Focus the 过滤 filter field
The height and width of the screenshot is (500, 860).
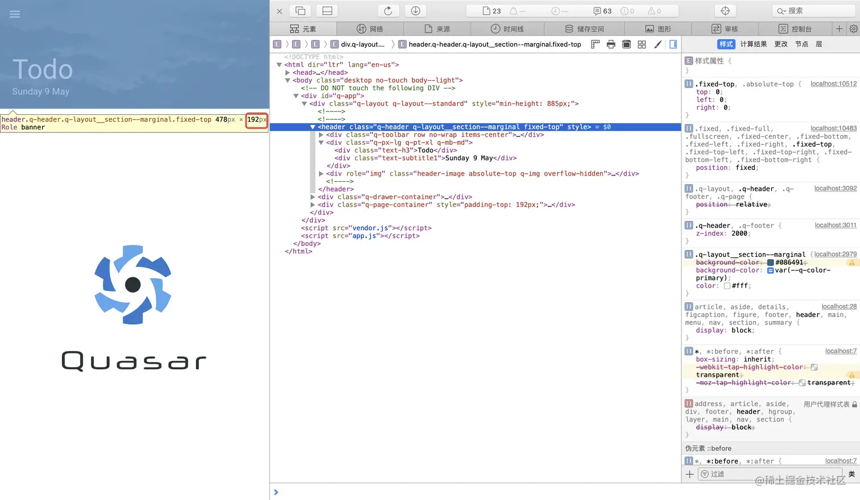coord(771,474)
